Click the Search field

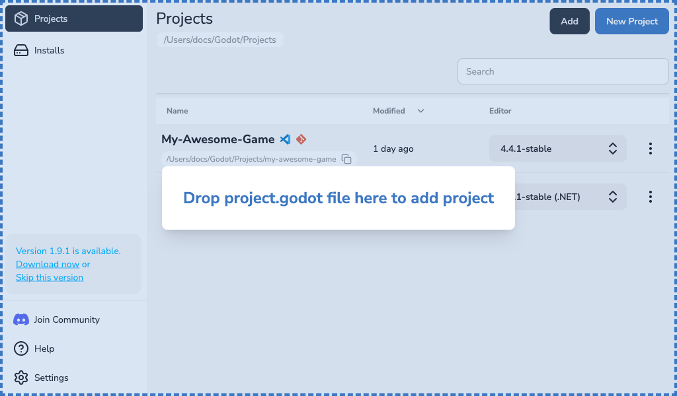(562, 71)
